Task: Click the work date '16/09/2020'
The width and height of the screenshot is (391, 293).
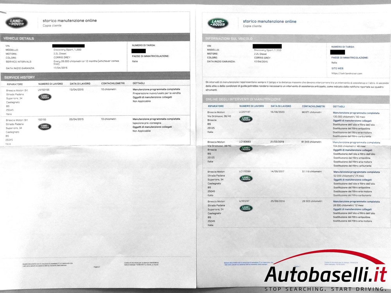Action: click(277, 112)
